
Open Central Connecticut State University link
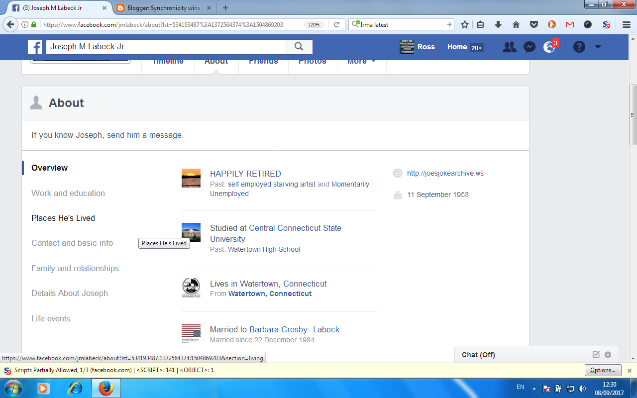point(276,233)
